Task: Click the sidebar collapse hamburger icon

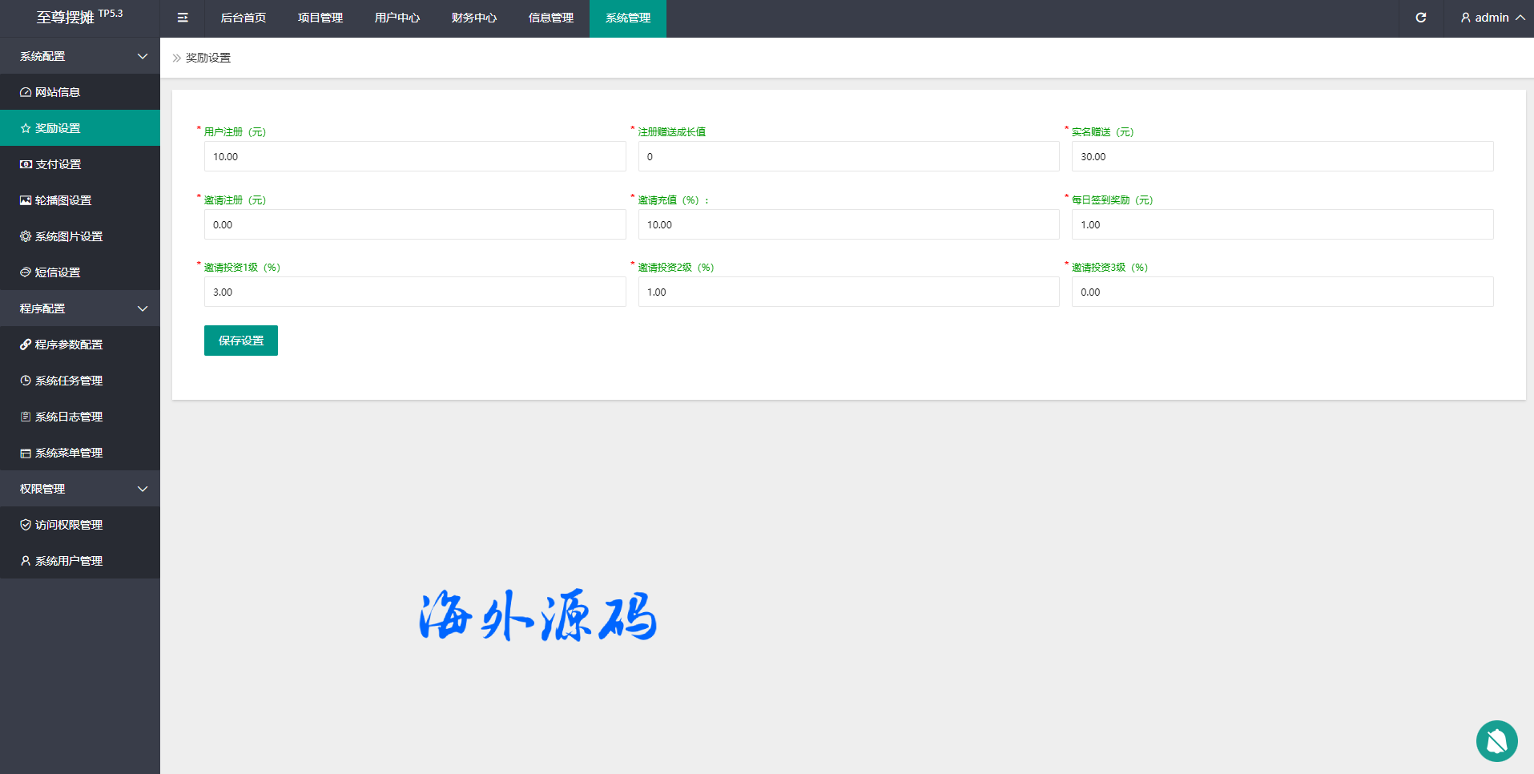Action: (183, 18)
